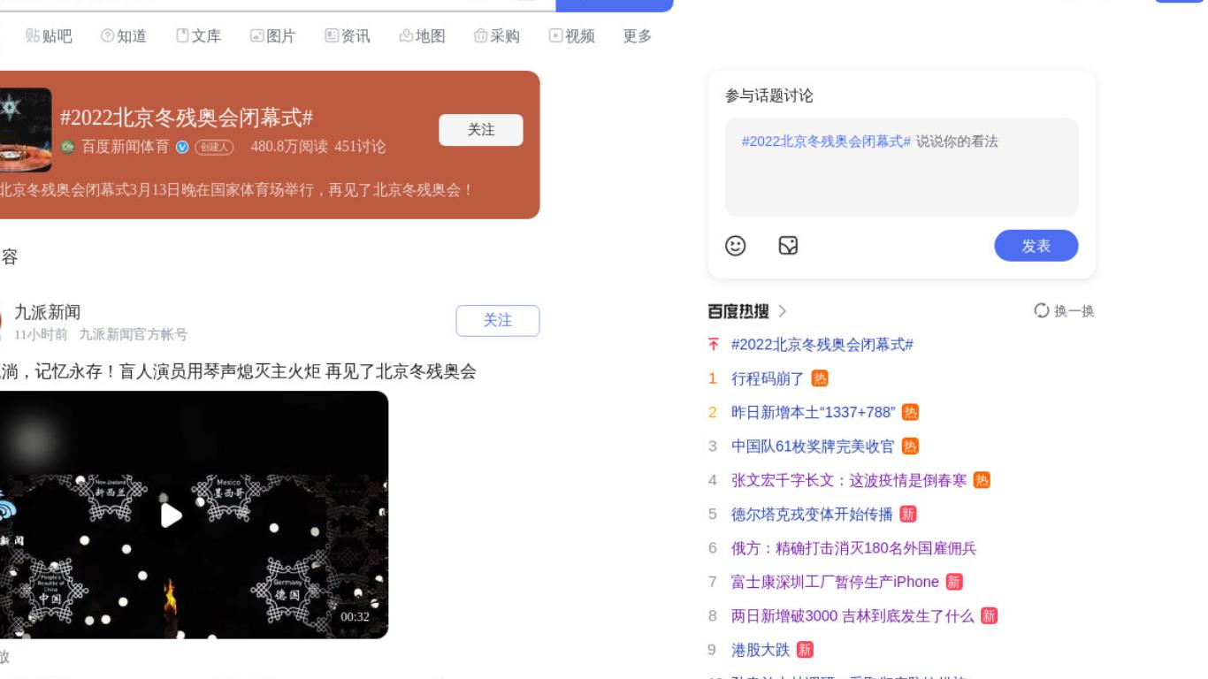The image size is (1208, 679).
Task: Follow the 2022北京冬残奥会闭幕式 topic
Action: [x=481, y=130]
